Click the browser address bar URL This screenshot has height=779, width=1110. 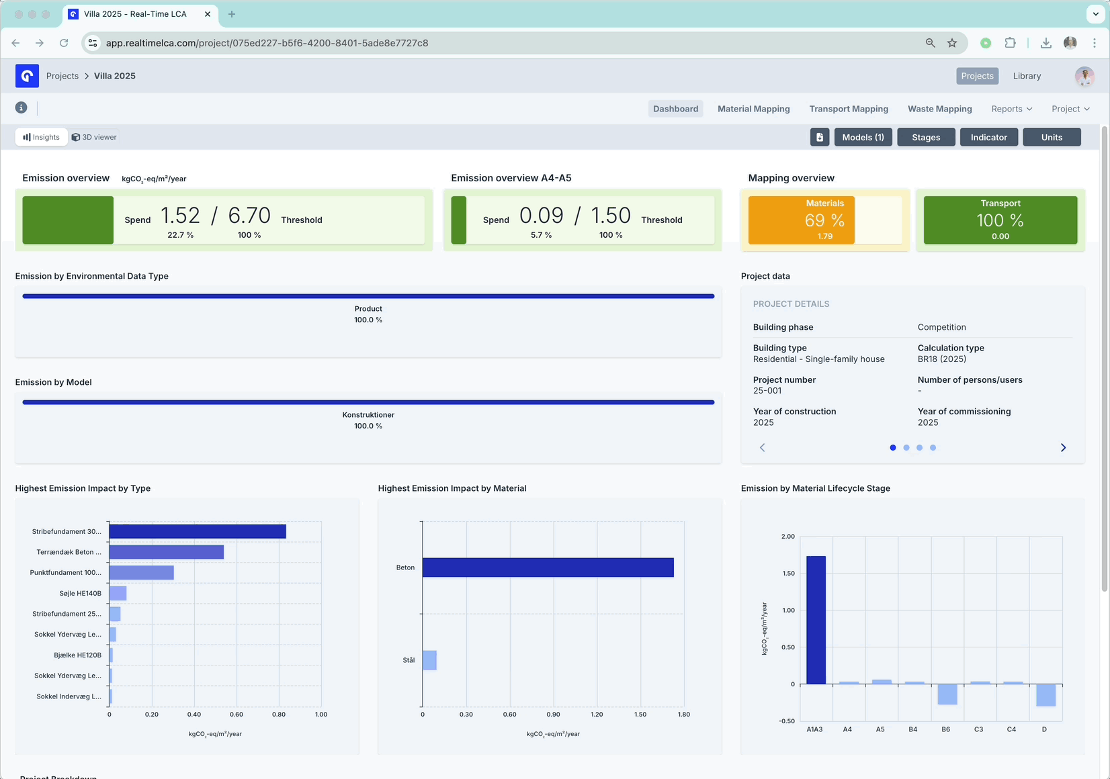point(267,43)
